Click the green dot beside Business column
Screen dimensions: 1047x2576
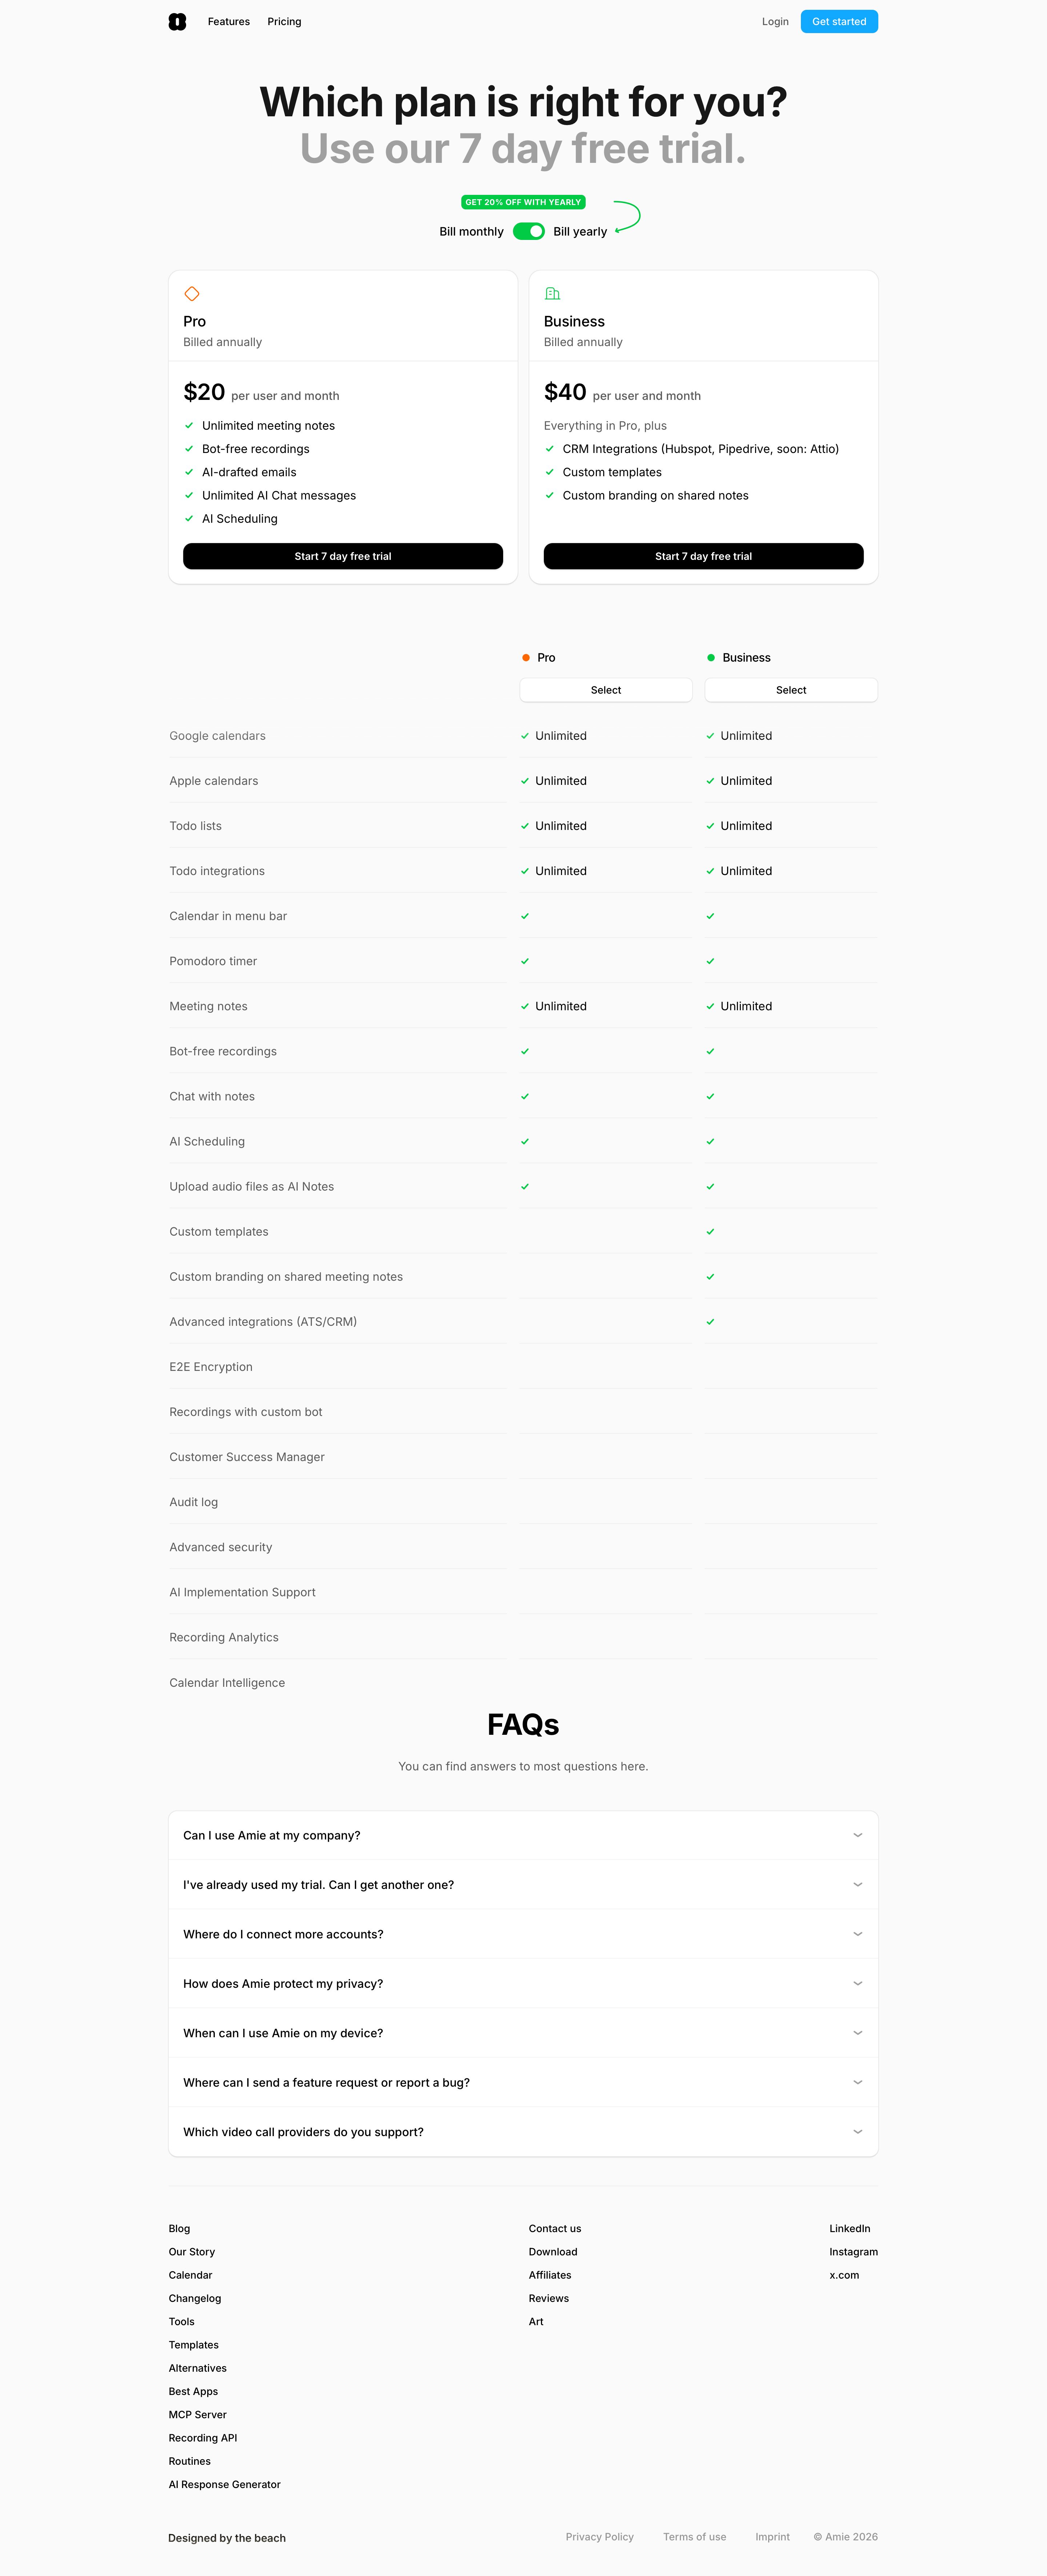711,658
